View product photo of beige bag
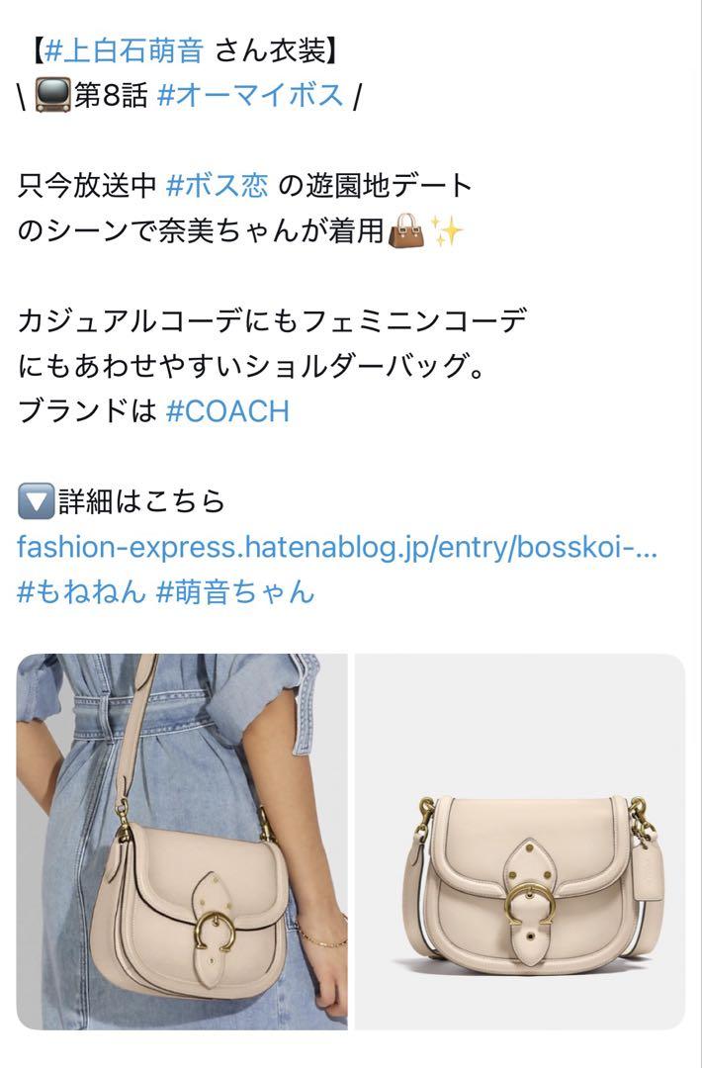The width and height of the screenshot is (702, 1068). pos(520,842)
